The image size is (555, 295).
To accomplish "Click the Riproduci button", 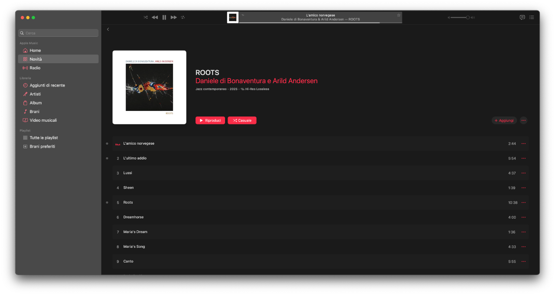I will tap(210, 120).
